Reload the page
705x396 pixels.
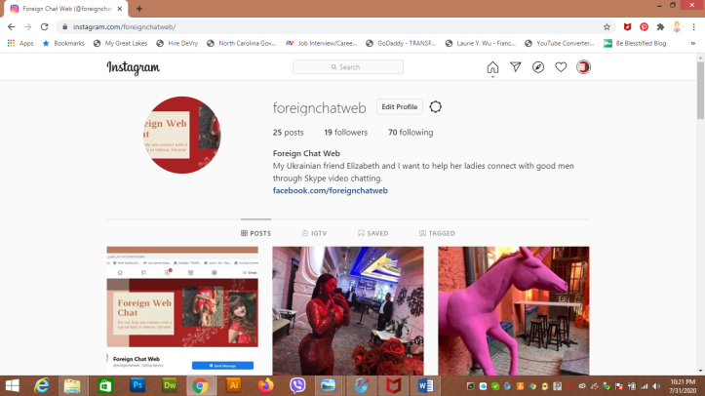coord(44,27)
